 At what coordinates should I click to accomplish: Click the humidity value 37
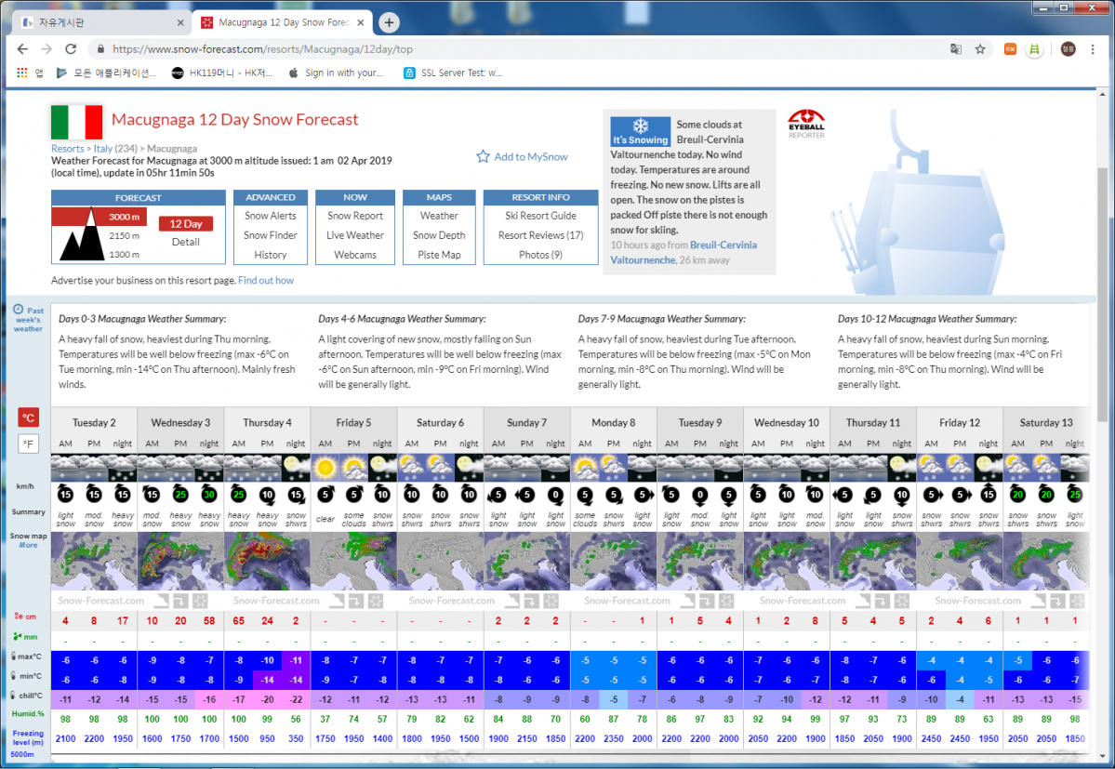(325, 719)
